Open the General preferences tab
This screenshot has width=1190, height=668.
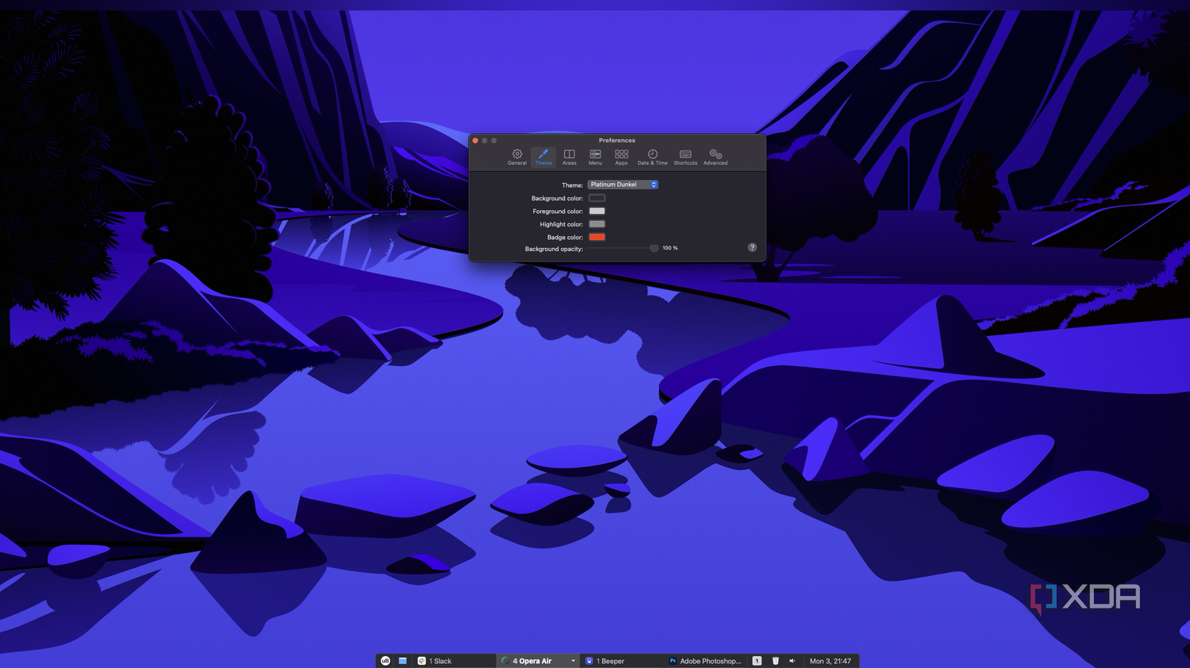[517, 157]
